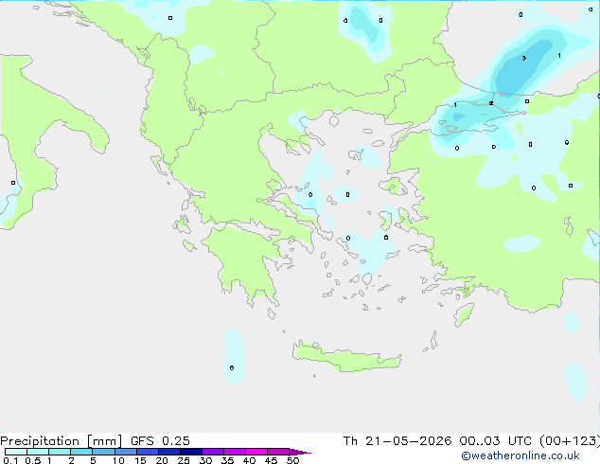The width and height of the screenshot is (600, 464).
Task: Click the 20–25 mm legend color swatch
Action: (x=169, y=452)
